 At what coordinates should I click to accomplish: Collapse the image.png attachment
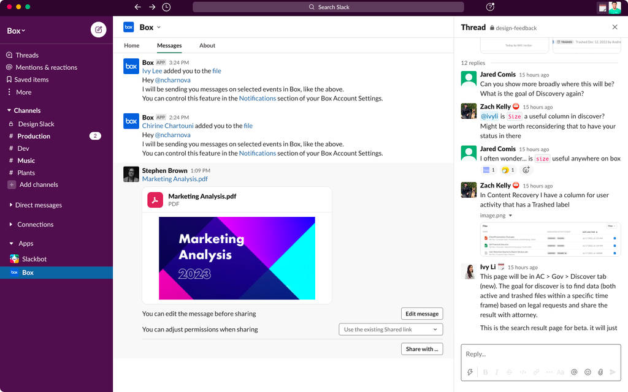510,216
